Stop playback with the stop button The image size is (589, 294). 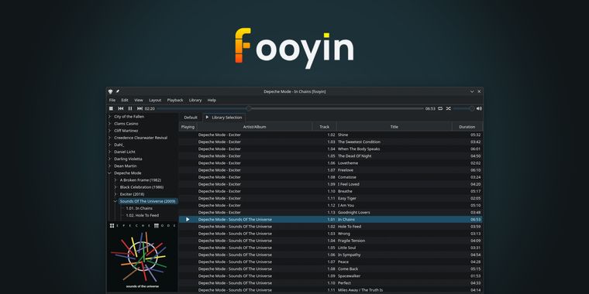[111, 108]
